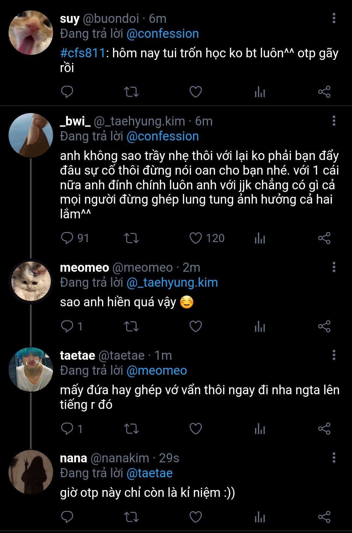Open more options menu on _bwi_ tweet
The image size is (352, 533).
[334, 121]
